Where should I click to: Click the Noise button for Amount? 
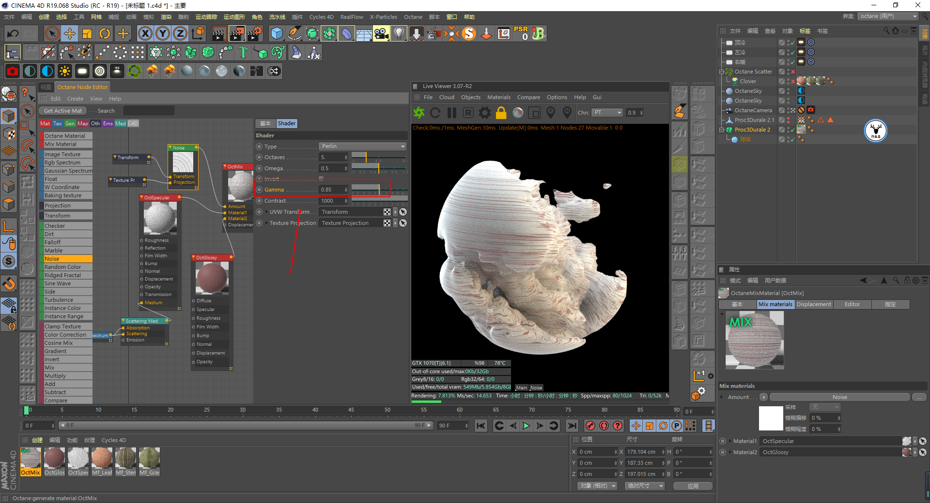coord(840,397)
